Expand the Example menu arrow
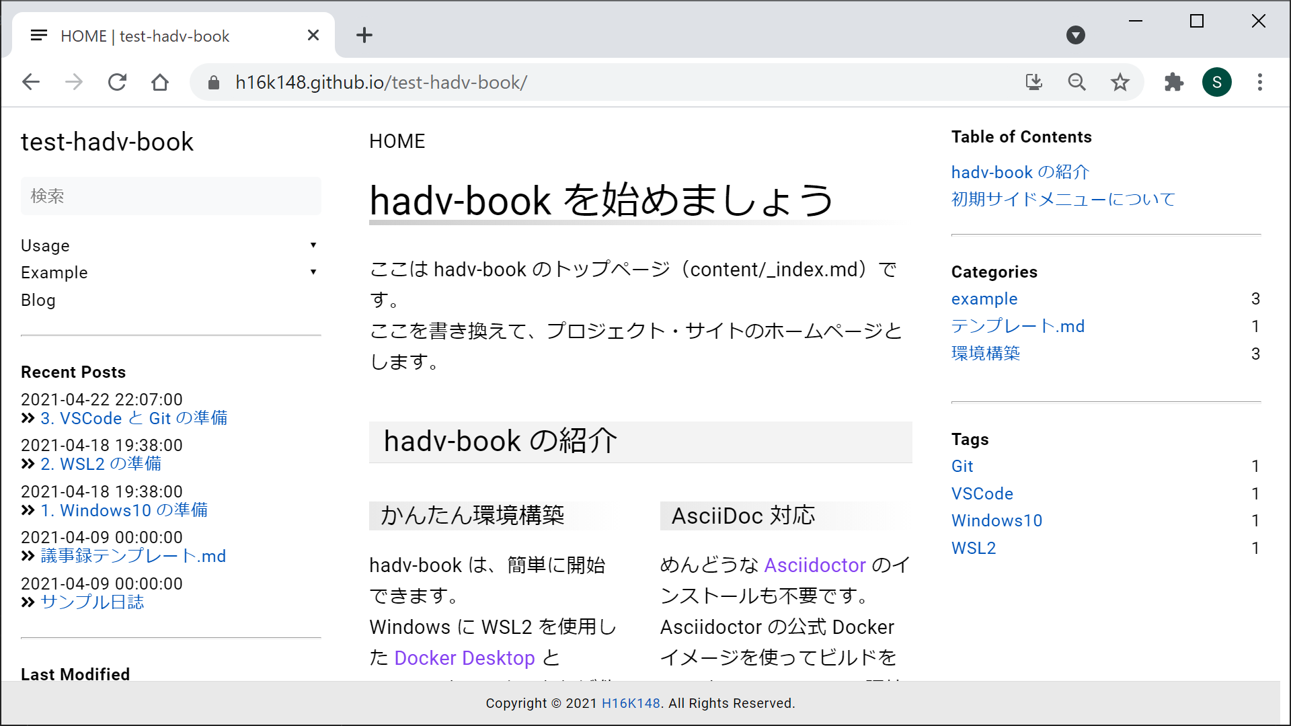 (313, 272)
